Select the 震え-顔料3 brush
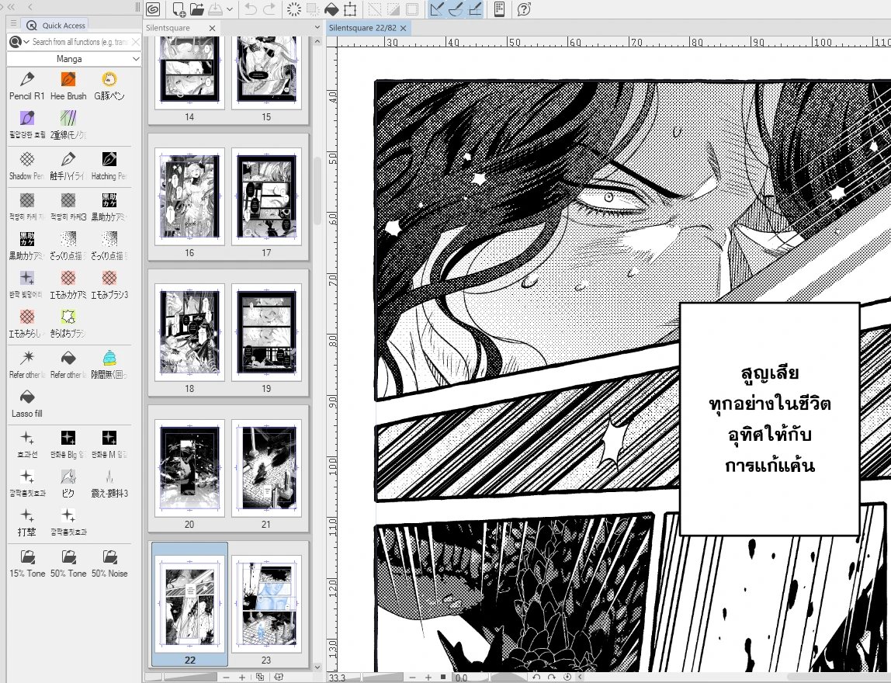Viewport: 891px width, 683px height. pos(109,484)
